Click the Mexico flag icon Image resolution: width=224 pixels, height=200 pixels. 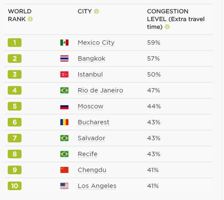click(64, 43)
